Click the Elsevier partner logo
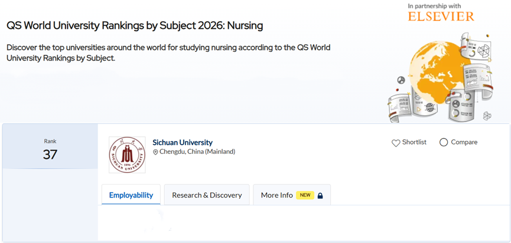This screenshot has width=511, height=243. tap(441, 16)
